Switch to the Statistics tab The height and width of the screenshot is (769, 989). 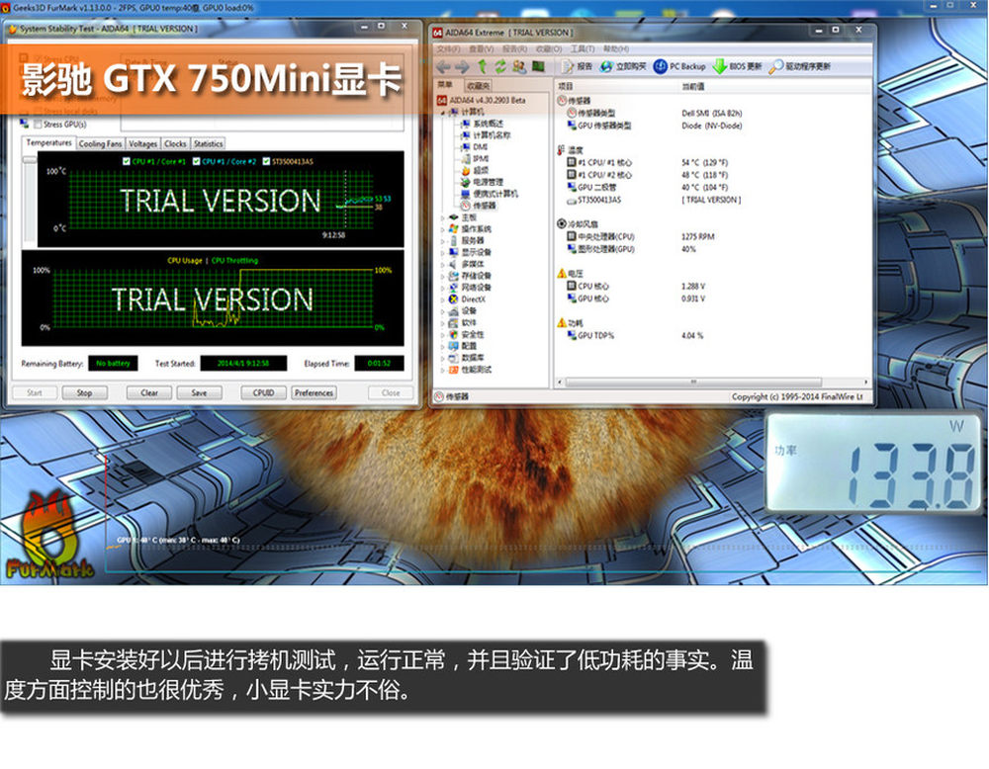tap(208, 144)
